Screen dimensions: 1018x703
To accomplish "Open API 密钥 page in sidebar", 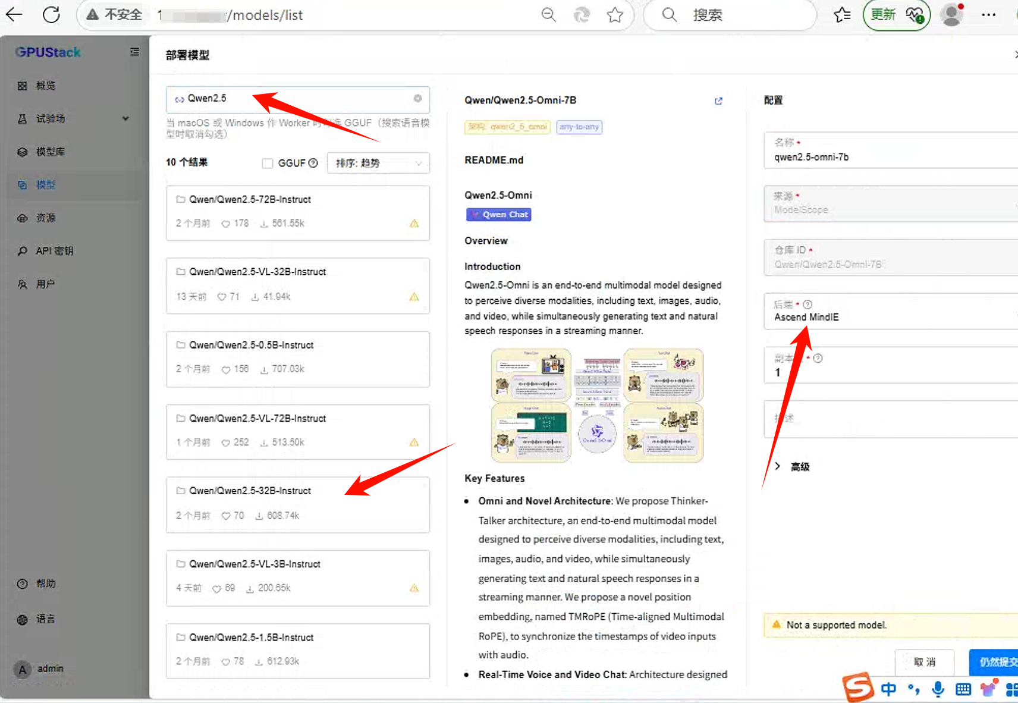I will click(x=74, y=251).
